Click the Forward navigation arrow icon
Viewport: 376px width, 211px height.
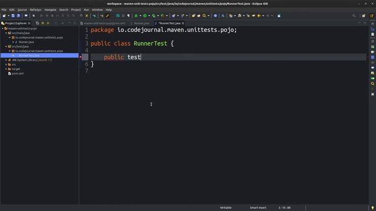[268, 16]
